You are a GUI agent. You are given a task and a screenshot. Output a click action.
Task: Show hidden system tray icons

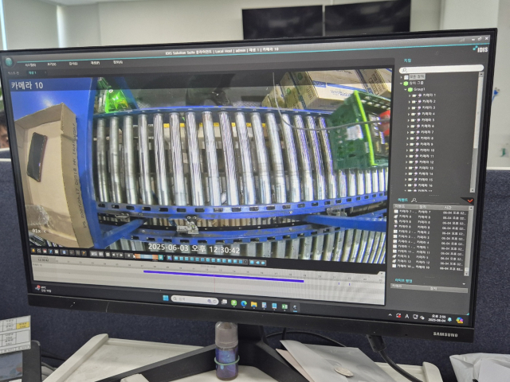point(390,315)
